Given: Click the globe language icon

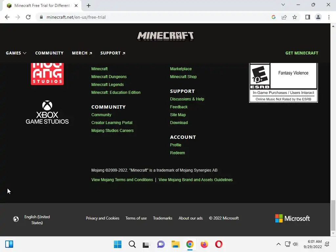Looking at the screenshot, I should [x=16, y=219].
